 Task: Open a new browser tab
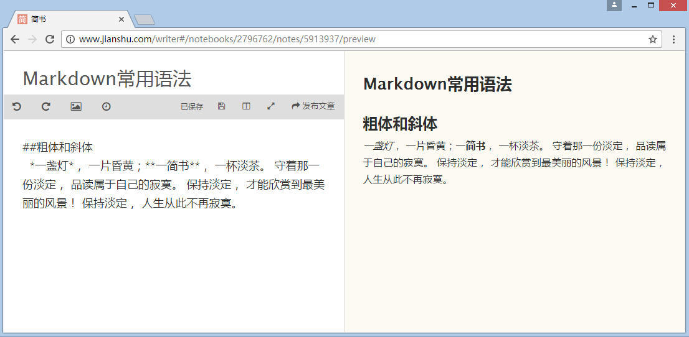144,20
